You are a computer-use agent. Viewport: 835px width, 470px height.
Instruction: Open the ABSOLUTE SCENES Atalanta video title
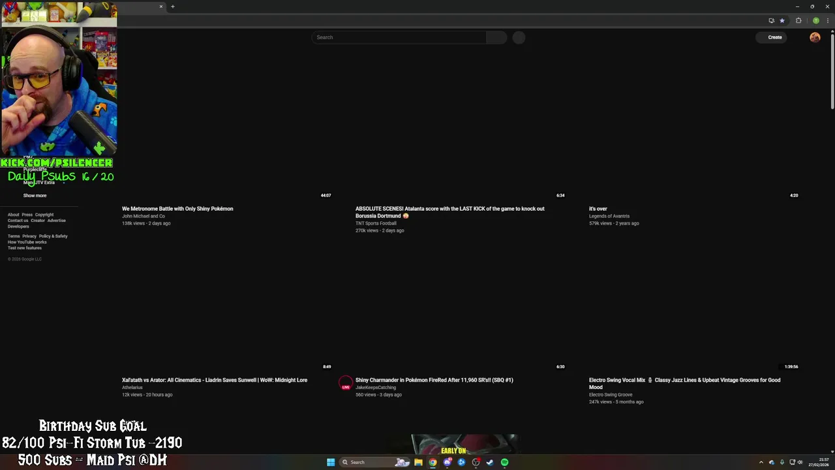(x=449, y=212)
